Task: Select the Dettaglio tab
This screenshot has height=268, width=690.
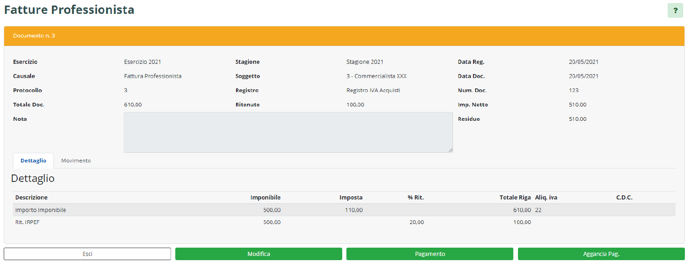Action: click(33, 161)
